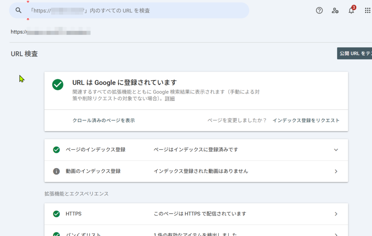Click the 動画のインデックス登録 label
Screen dimensions: 372x236
click(93, 171)
